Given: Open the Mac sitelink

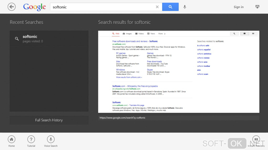Looking at the screenshot, I should pos(118,62).
